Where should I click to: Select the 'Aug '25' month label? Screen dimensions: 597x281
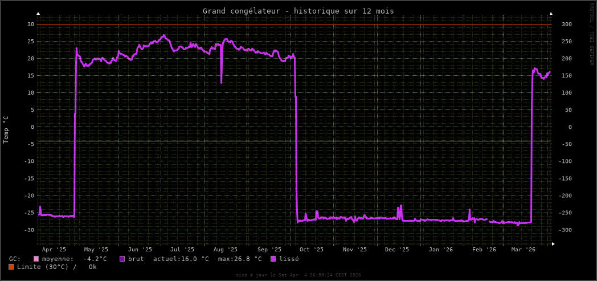coord(226,249)
